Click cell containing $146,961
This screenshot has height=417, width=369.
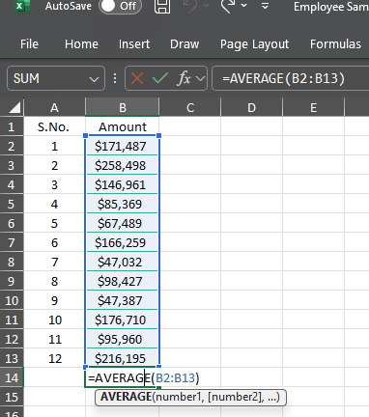pos(123,184)
